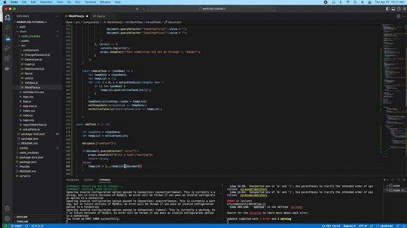This screenshot has width=407, height=228.
Task: Open Run and Debug view
Action: click(7, 48)
